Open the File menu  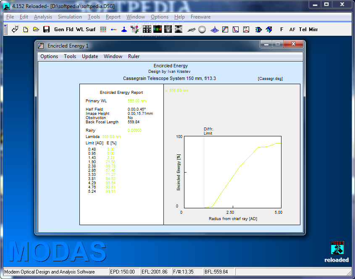10,17
